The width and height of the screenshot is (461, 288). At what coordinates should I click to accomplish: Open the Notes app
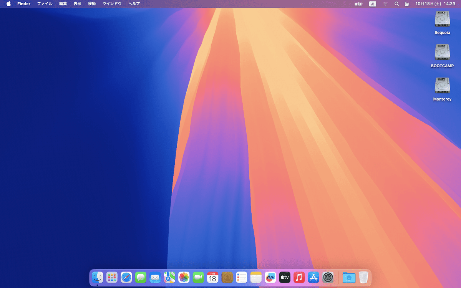tap(256, 277)
